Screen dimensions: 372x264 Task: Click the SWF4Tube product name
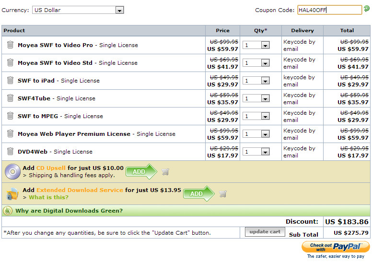click(34, 98)
